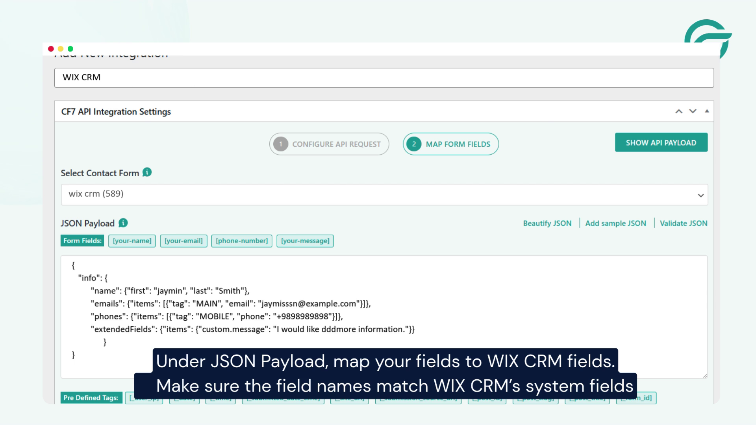This screenshot has width=756, height=425.
Task: Click the textarea resize handle corner
Action: coord(704,375)
